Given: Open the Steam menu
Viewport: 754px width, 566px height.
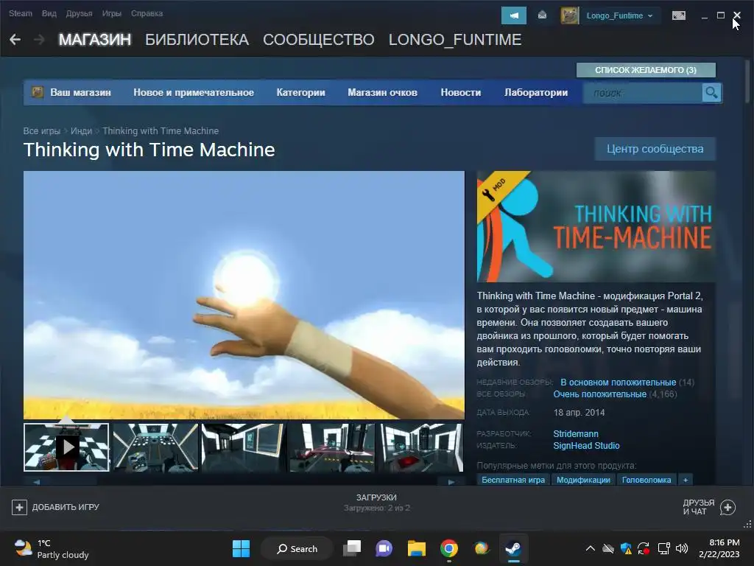Looking at the screenshot, I should pyautogui.click(x=21, y=13).
